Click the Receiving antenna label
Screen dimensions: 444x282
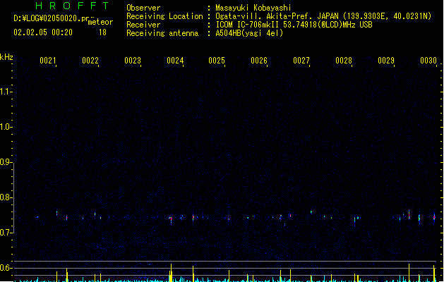click(162, 33)
